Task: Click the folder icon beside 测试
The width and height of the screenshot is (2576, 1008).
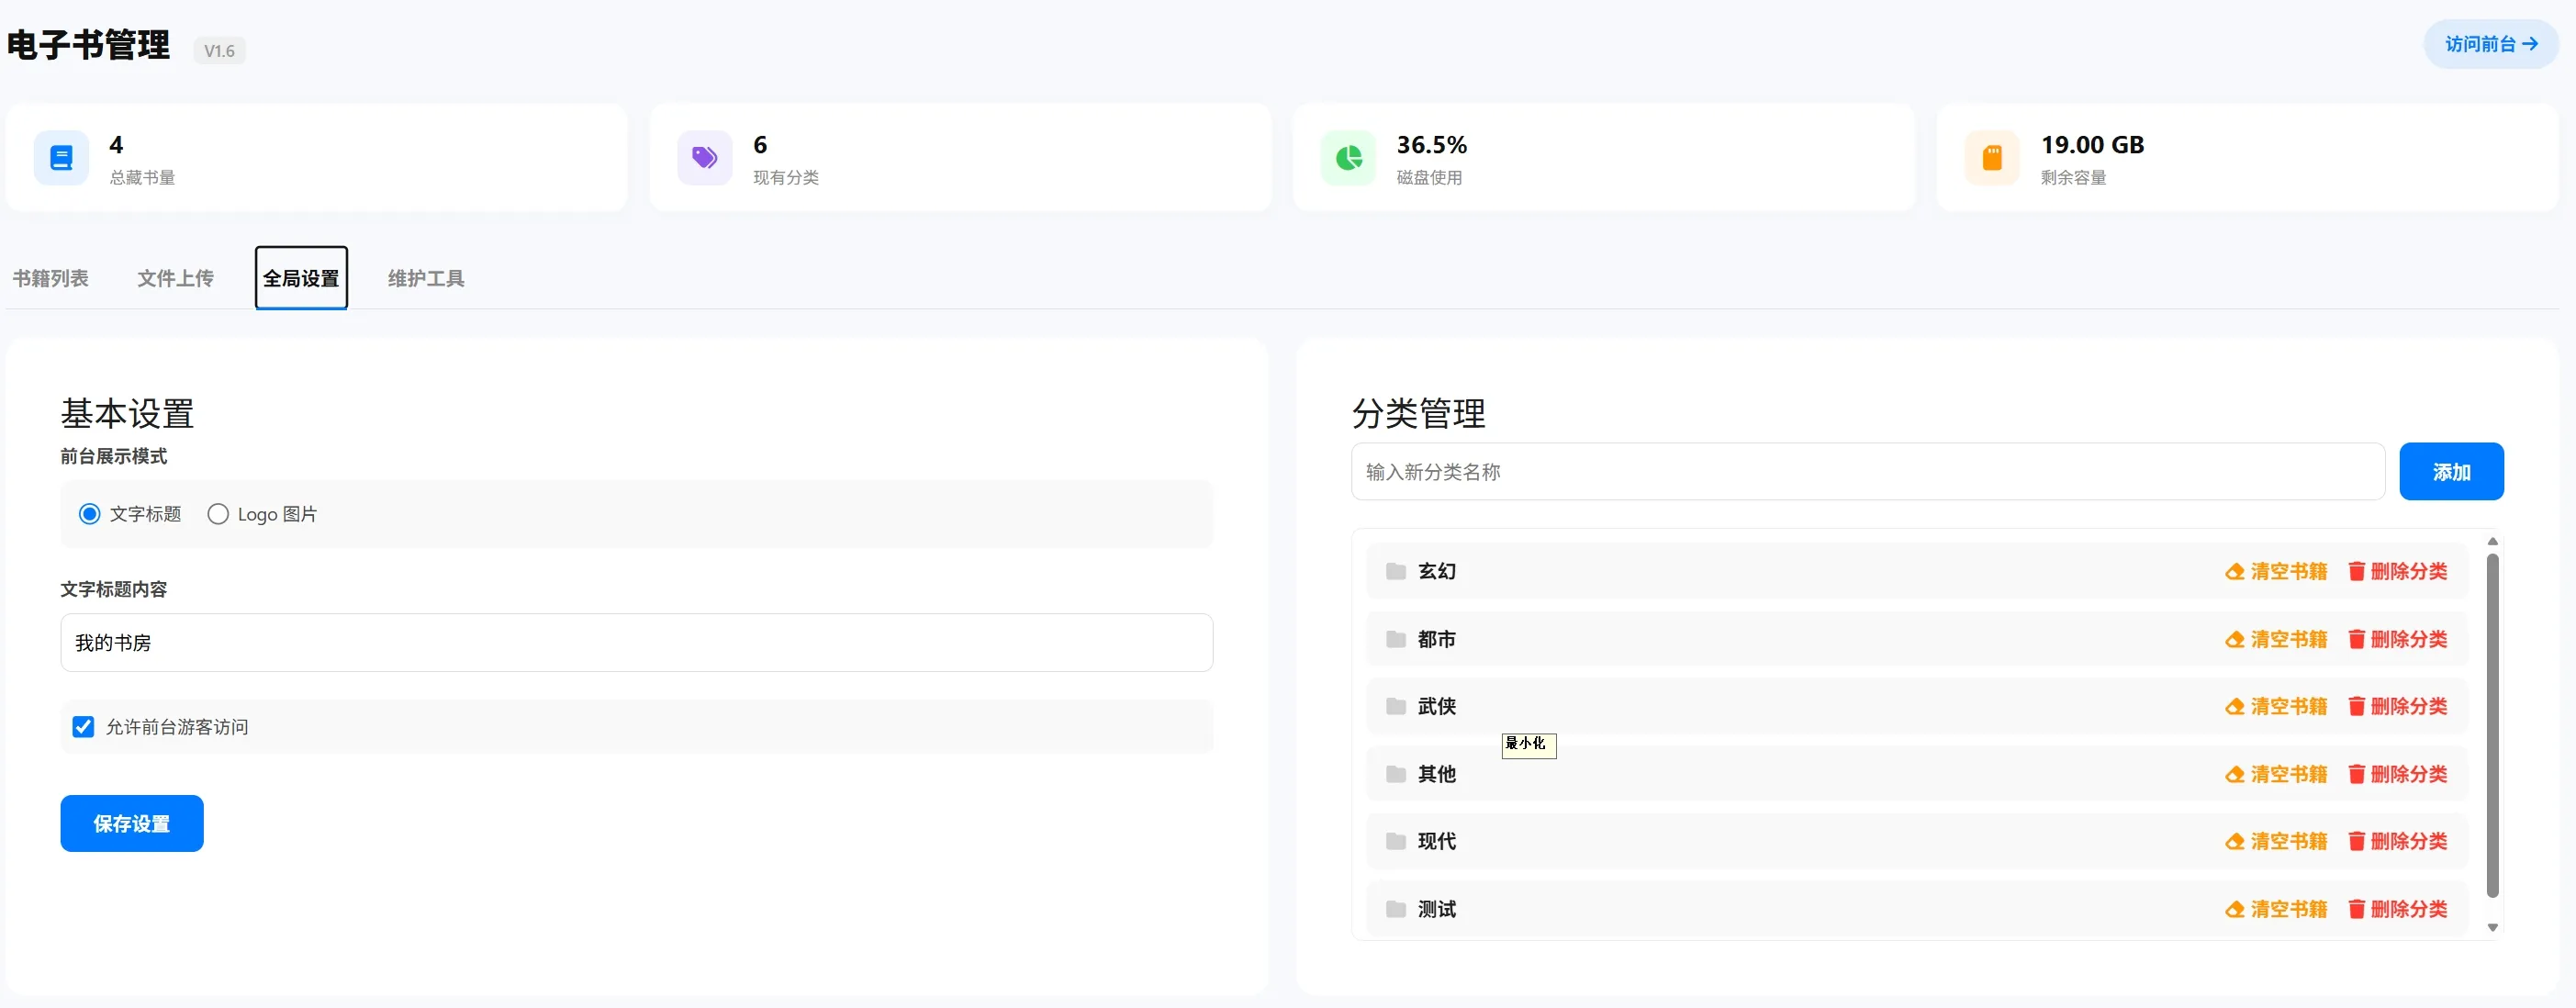Action: tap(1396, 909)
